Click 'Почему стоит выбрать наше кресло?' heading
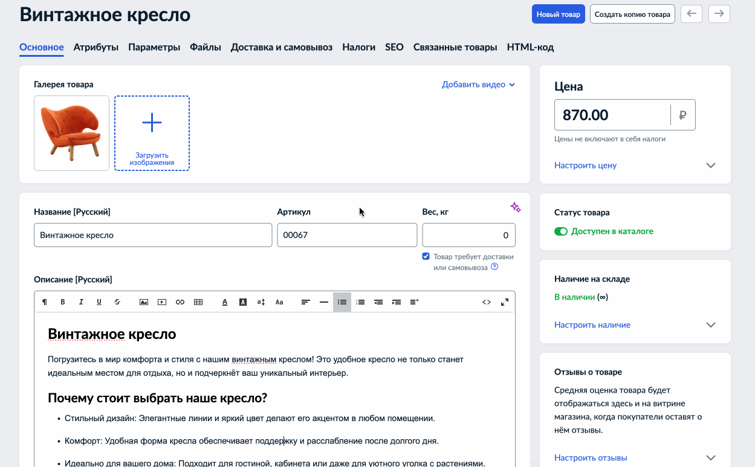755x467 pixels. pyautogui.click(x=157, y=399)
